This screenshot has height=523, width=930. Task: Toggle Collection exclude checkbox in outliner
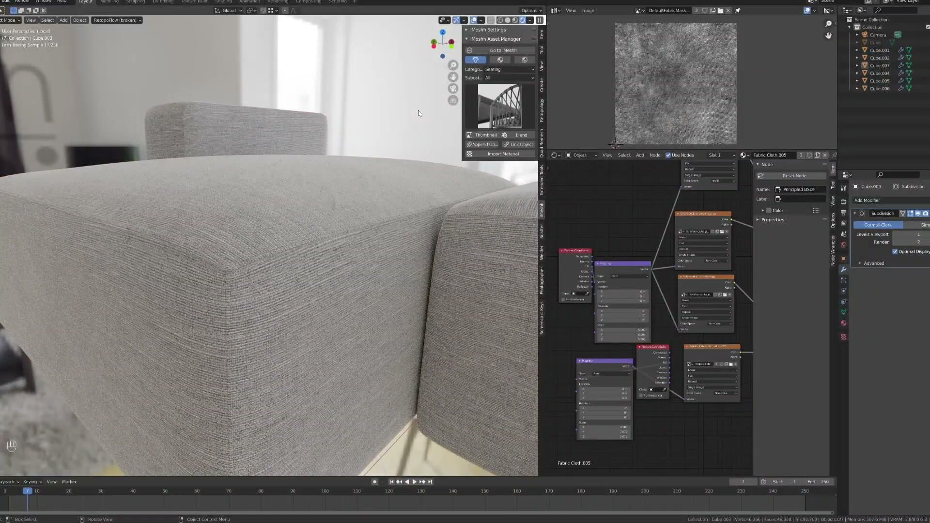(928, 28)
